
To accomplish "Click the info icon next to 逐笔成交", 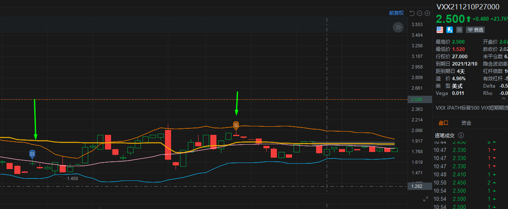I will tap(461, 135).
